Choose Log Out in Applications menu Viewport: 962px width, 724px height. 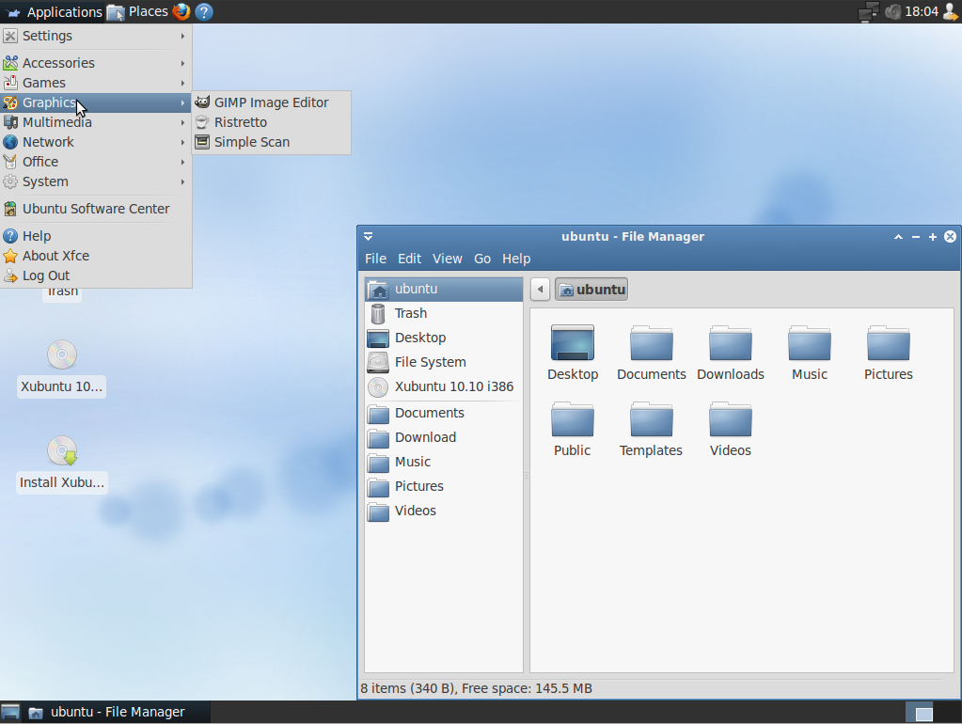coord(96,275)
